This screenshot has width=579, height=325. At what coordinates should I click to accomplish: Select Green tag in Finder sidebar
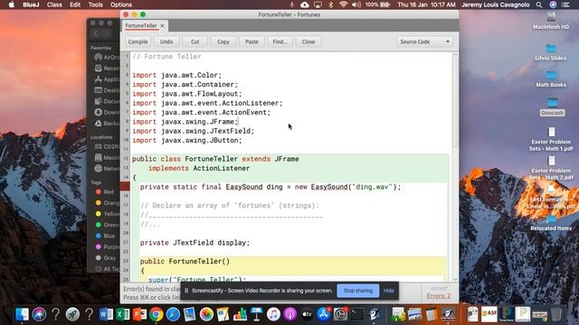pyautogui.click(x=108, y=225)
